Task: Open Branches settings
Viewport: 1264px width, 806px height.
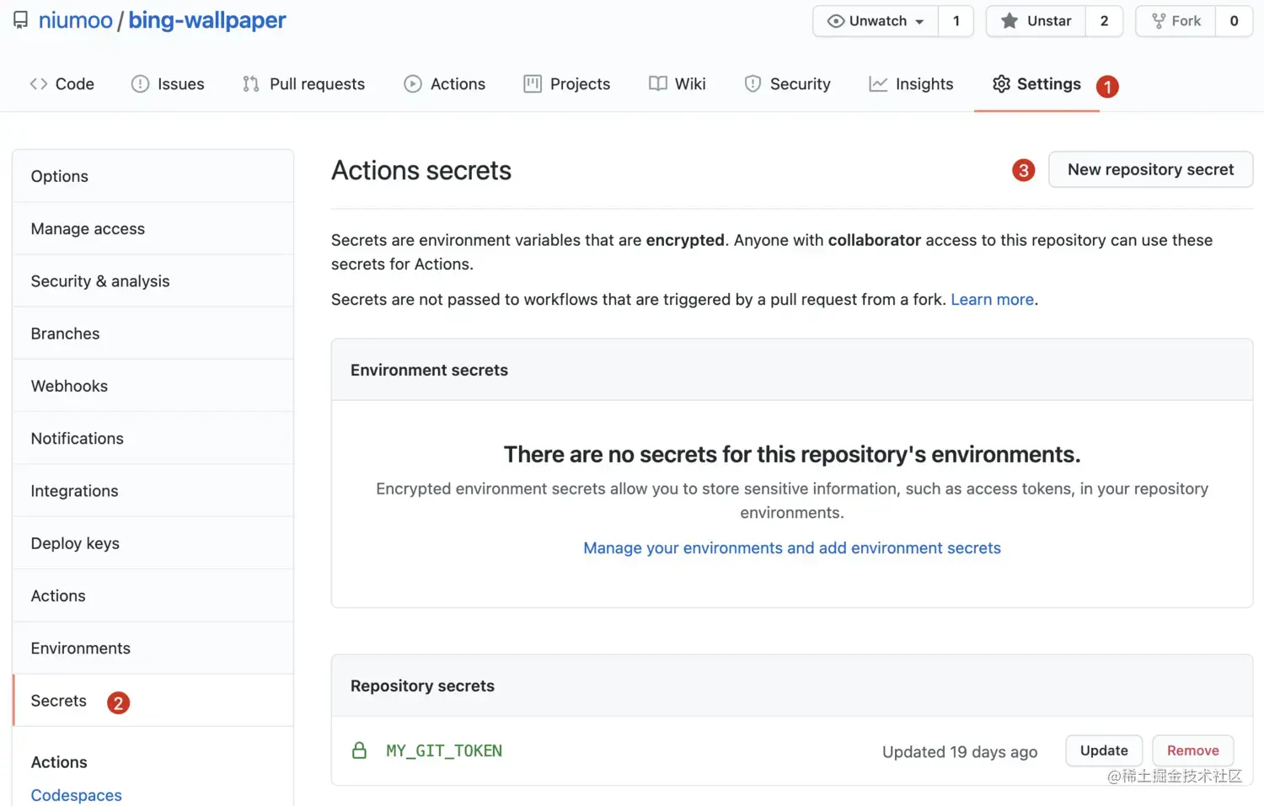Action: 153,334
